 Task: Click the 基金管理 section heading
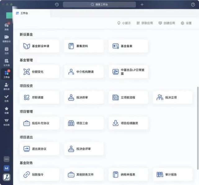pyautogui.click(x=26, y=60)
